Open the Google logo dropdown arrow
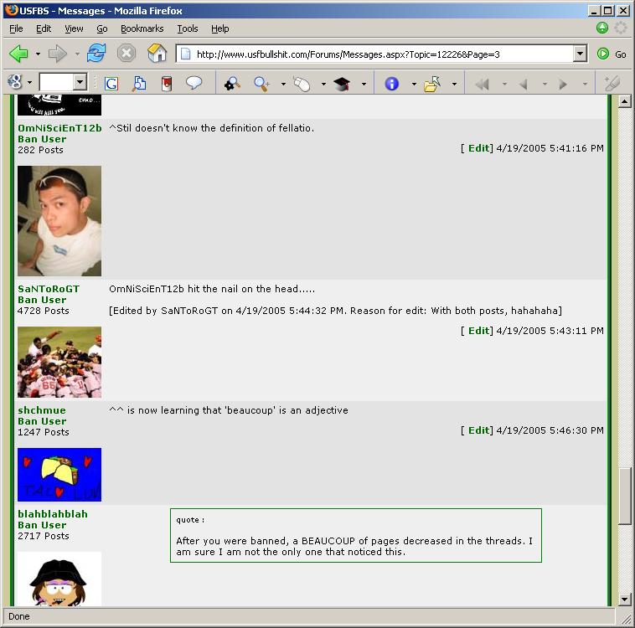635x628 pixels. [x=29, y=83]
